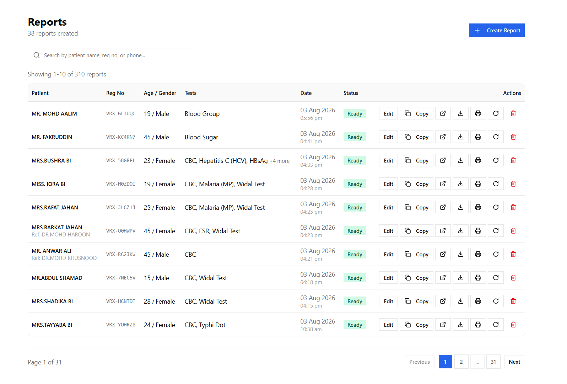Click reg no VRX-7NEC5V

pos(121,278)
